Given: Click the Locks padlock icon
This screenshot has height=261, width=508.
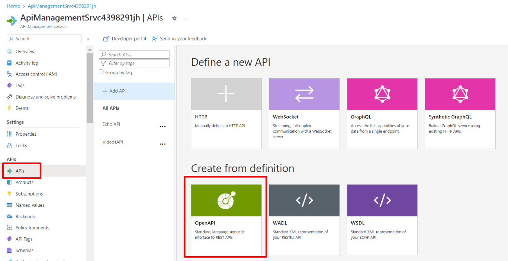Looking at the screenshot, I should click(x=9, y=145).
